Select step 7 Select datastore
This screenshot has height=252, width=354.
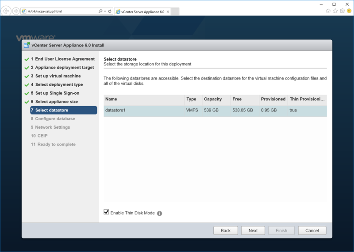tap(64, 110)
